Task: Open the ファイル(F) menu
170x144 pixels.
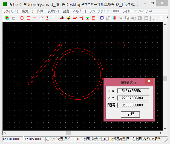Action: 11,11
